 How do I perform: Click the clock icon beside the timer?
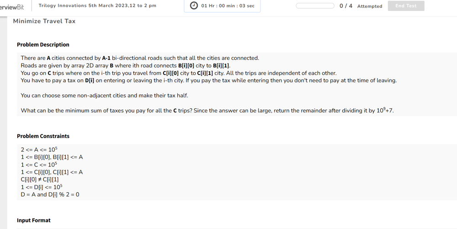[x=194, y=5]
